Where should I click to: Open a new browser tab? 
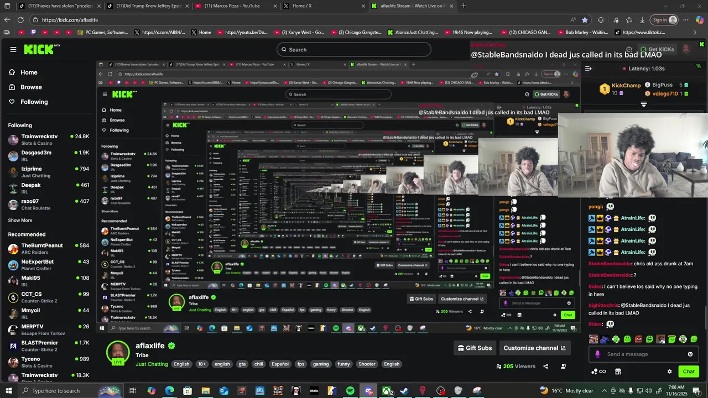(x=464, y=6)
